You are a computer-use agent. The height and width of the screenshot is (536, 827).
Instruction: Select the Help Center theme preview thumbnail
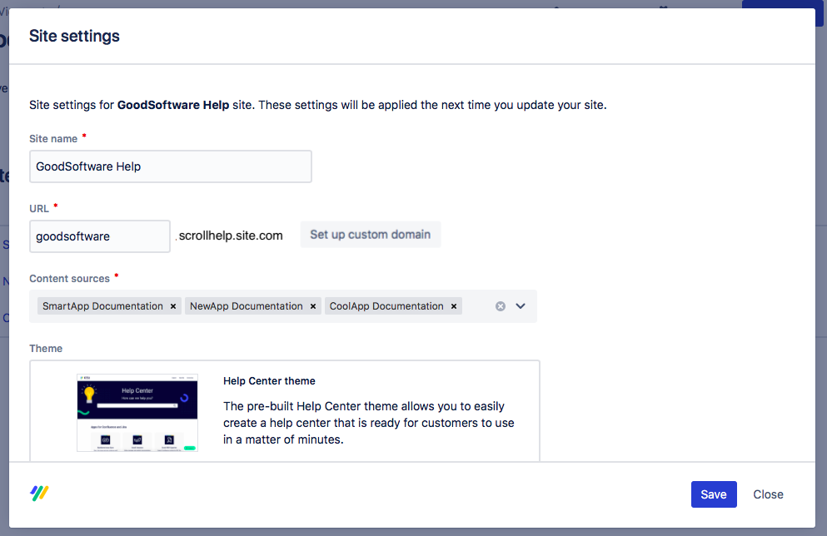pos(137,413)
